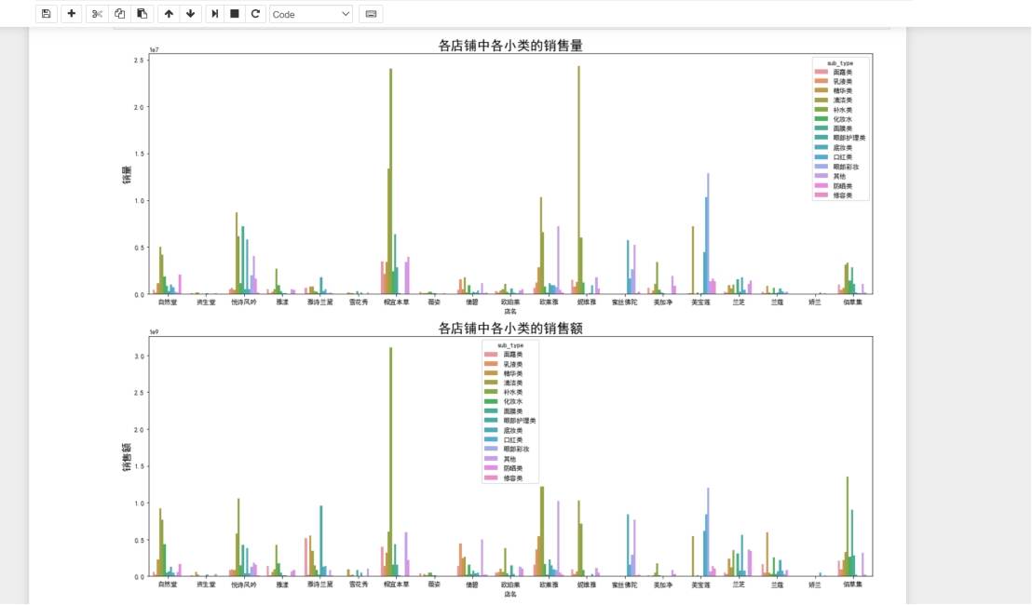Cut the selected cell with the scissors icon
Viewport: 1032px width, 605px height.
(98, 14)
